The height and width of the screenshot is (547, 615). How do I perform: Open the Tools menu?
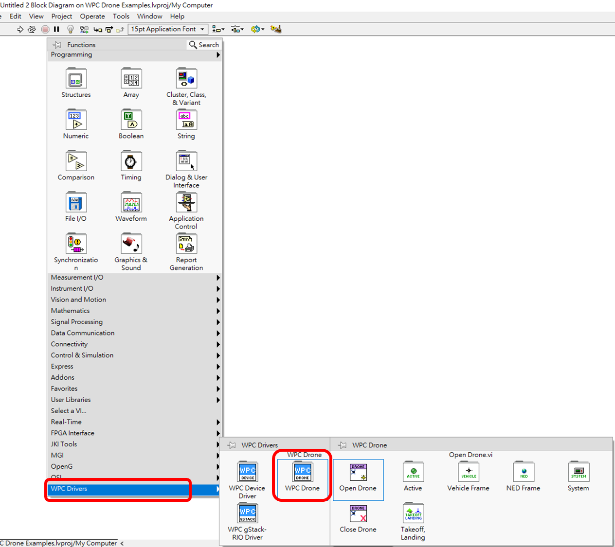pos(121,16)
